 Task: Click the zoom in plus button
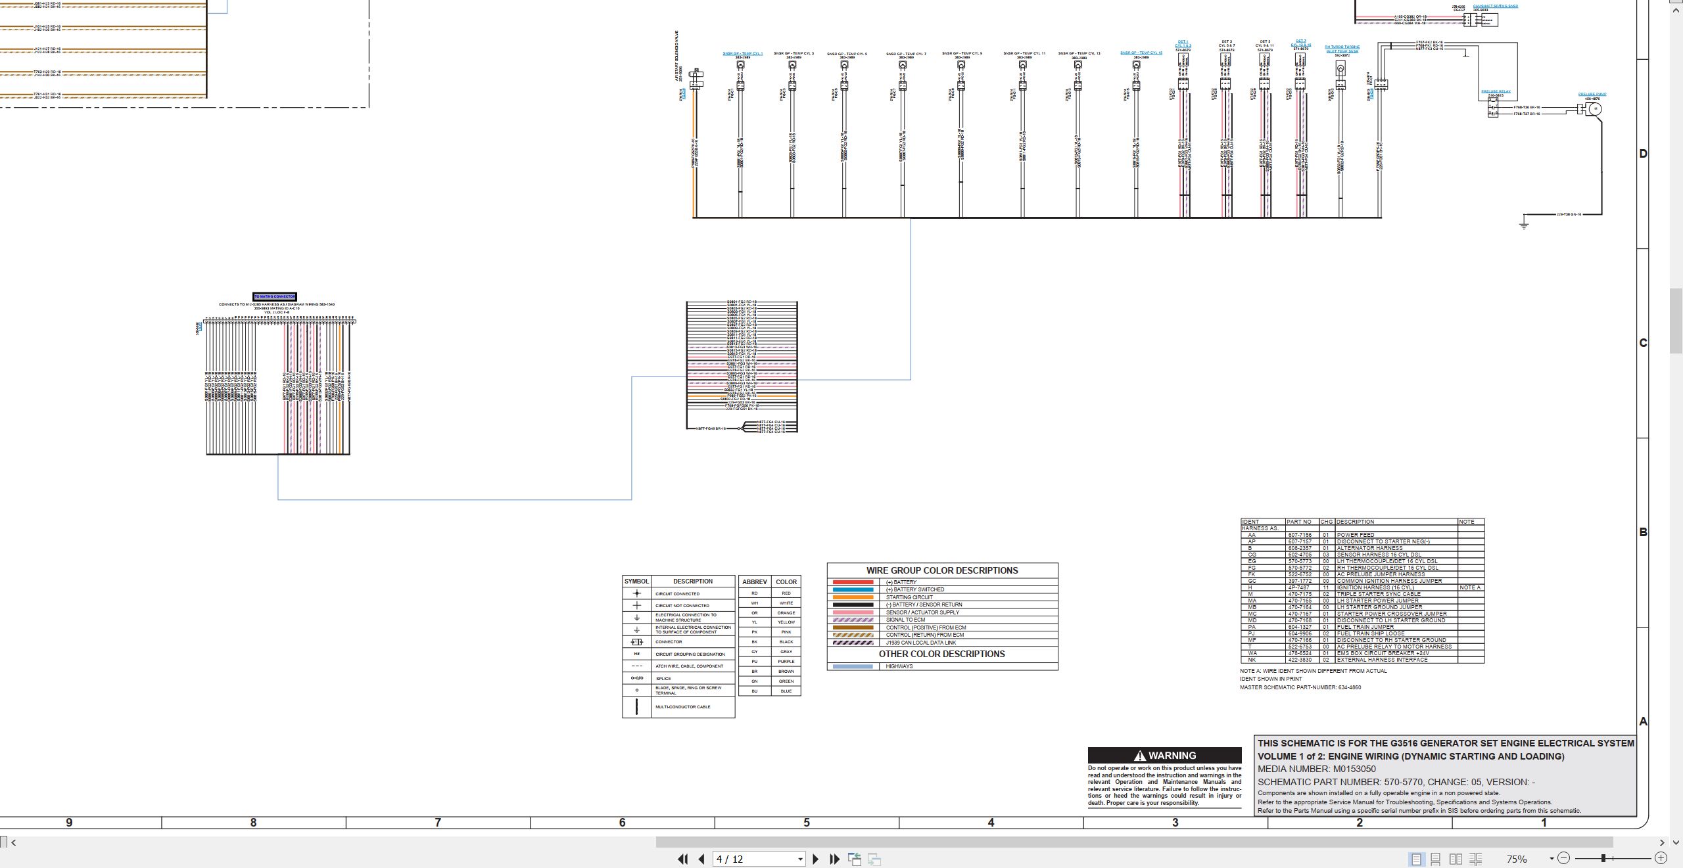1661,858
